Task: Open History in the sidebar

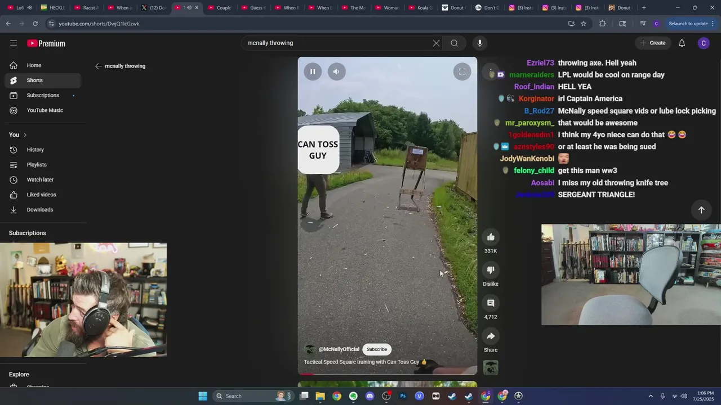Action: pos(43,150)
